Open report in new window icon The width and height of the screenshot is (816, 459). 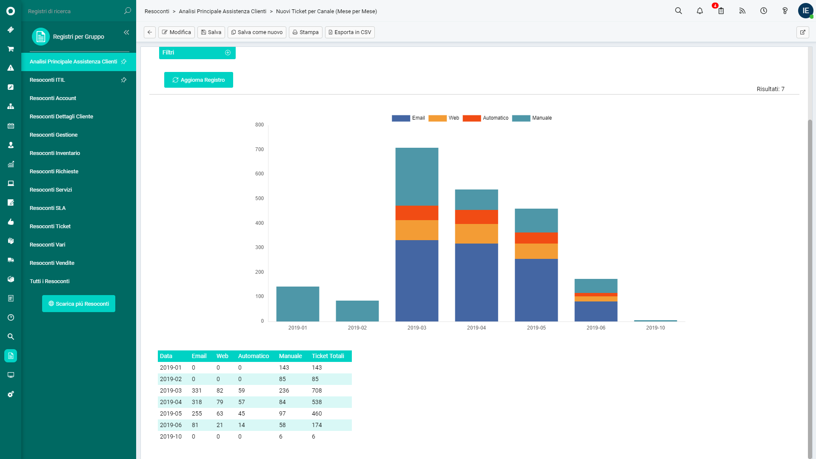point(803,32)
